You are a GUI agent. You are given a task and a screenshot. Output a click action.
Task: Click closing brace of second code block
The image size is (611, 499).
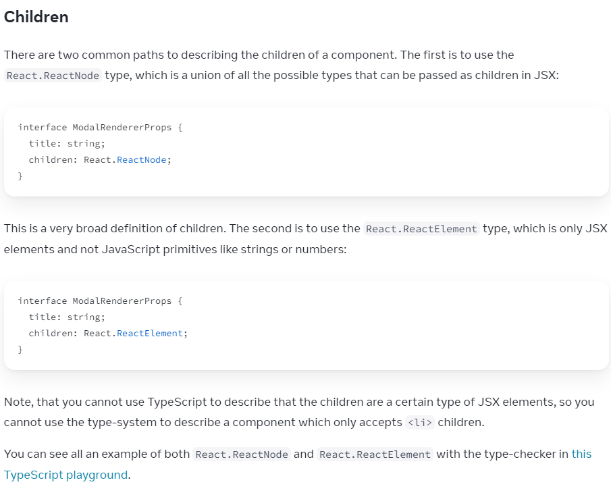click(x=20, y=350)
